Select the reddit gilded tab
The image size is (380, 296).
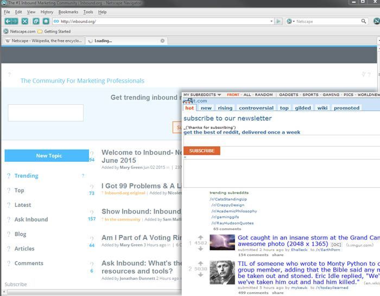303,108
